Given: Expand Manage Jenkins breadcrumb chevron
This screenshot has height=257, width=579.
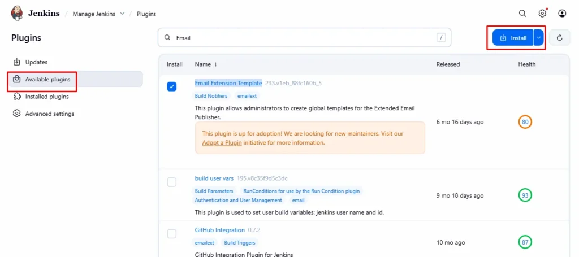Looking at the screenshot, I should point(122,14).
